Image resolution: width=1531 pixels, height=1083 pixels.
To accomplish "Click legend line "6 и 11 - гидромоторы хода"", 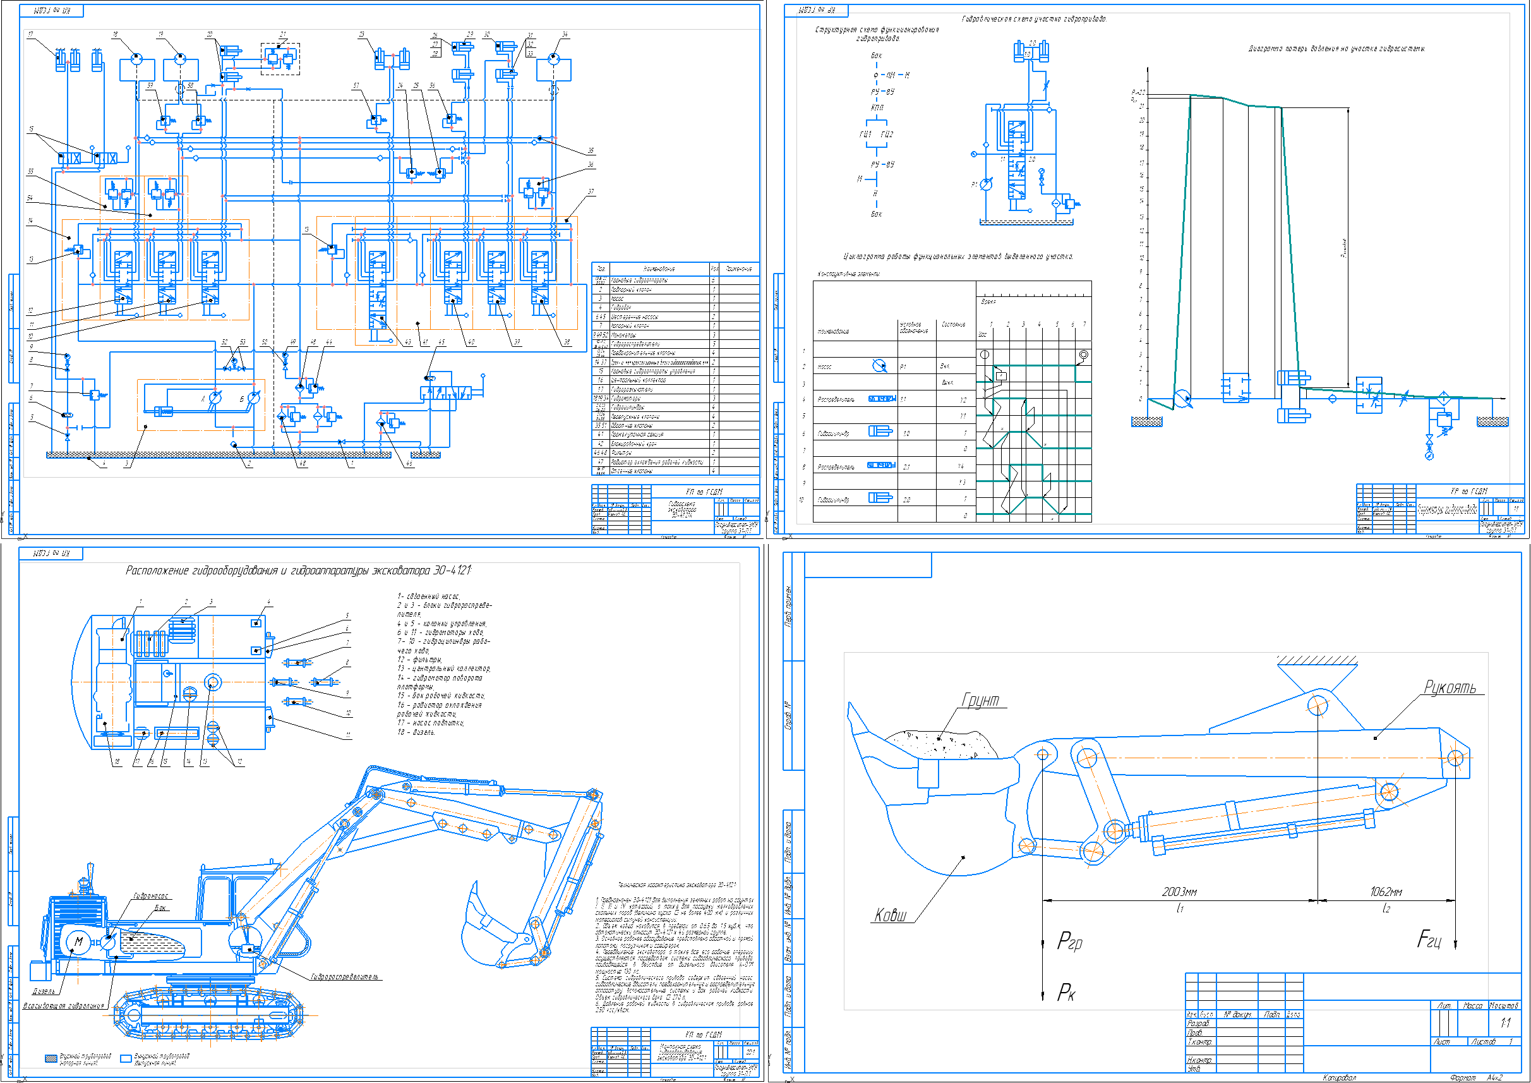I will (441, 632).
